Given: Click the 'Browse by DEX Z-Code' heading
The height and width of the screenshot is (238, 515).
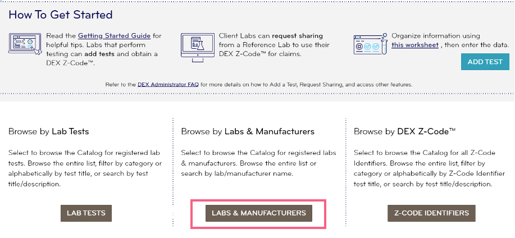Looking at the screenshot, I should click(x=404, y=131).
